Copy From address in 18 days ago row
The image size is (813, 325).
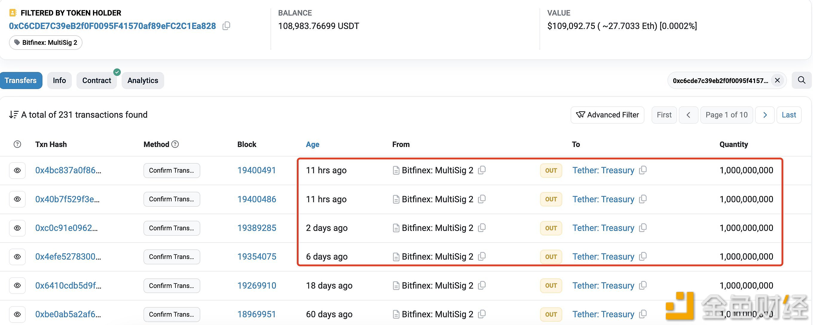tap(482, 285)
